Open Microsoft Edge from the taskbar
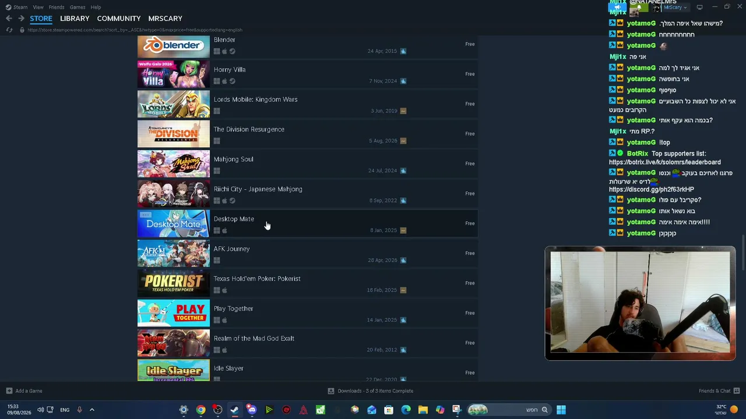Image resolution: width=746 pixels, height=419 pixels. (406, 410)
